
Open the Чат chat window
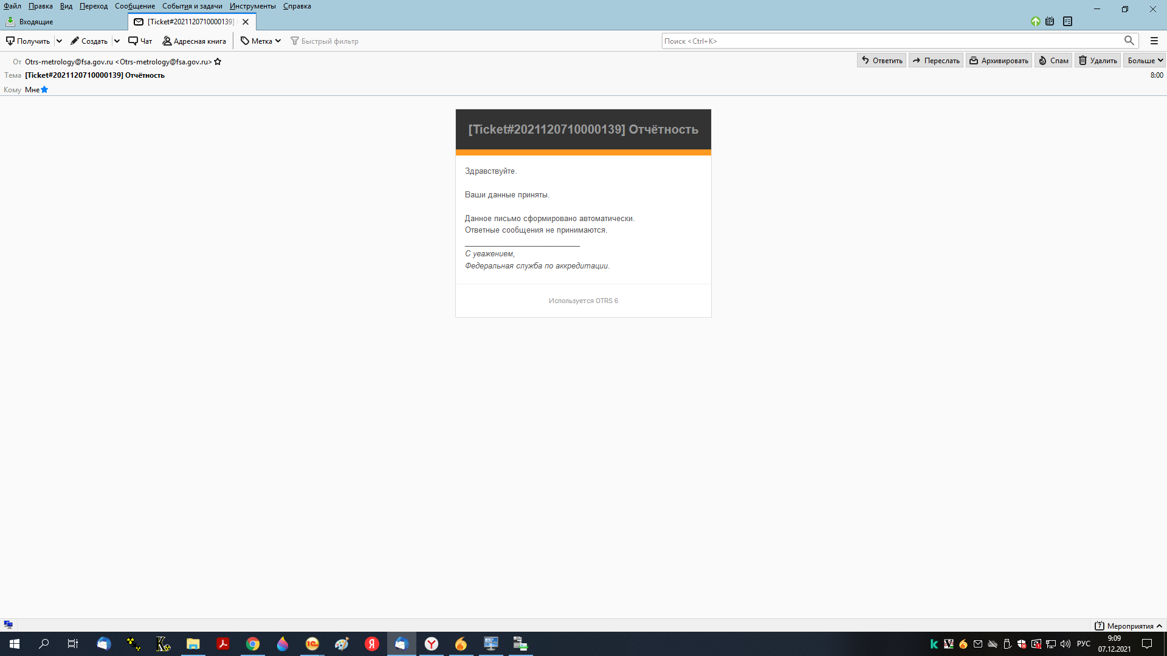[x=140, y=41]
